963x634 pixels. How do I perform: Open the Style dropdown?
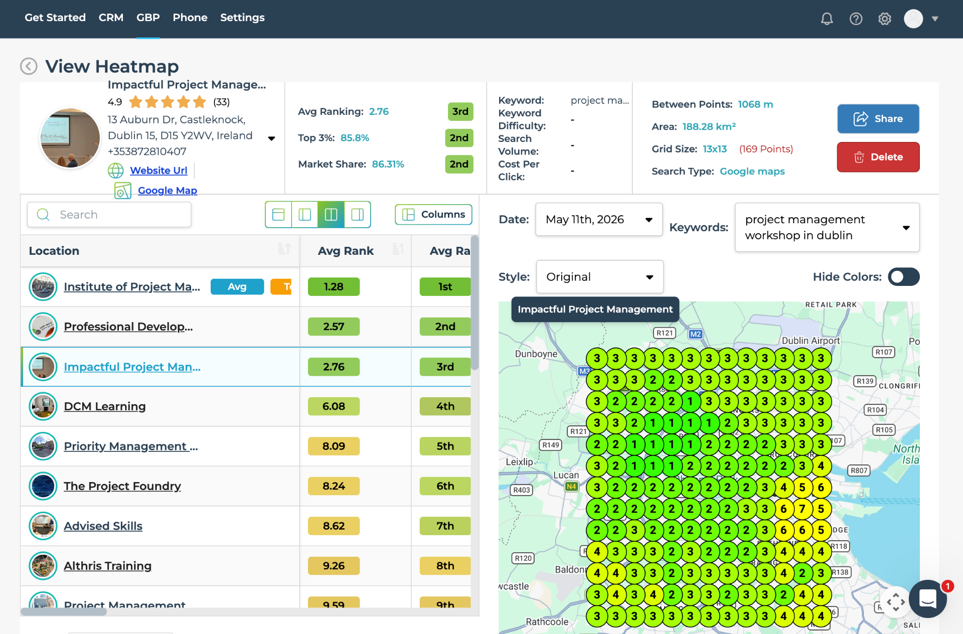click(600, 277)
